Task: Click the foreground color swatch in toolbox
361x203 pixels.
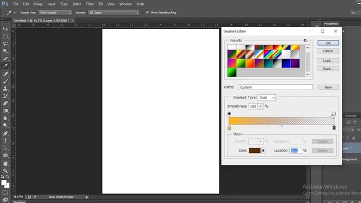Action: click(4, 183)
